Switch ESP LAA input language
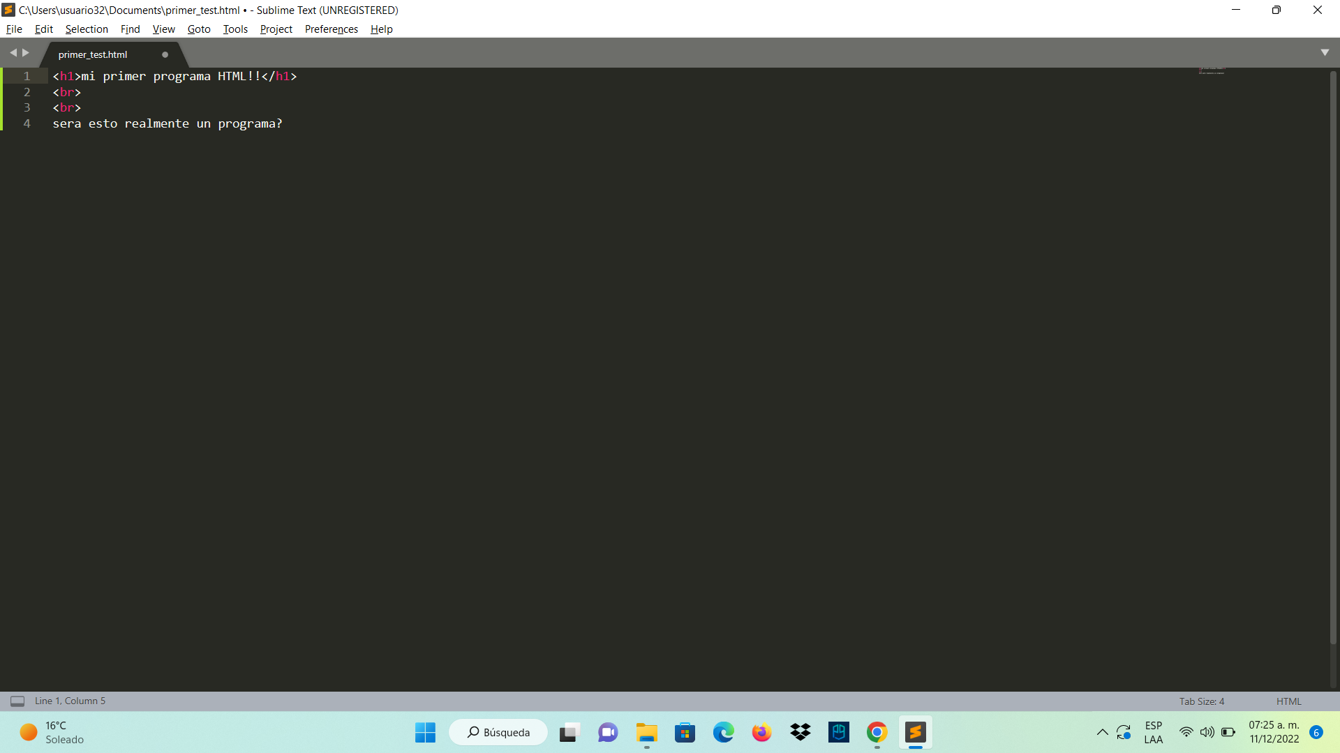This screenshot has height=753, width=1340. point(1154,732)
